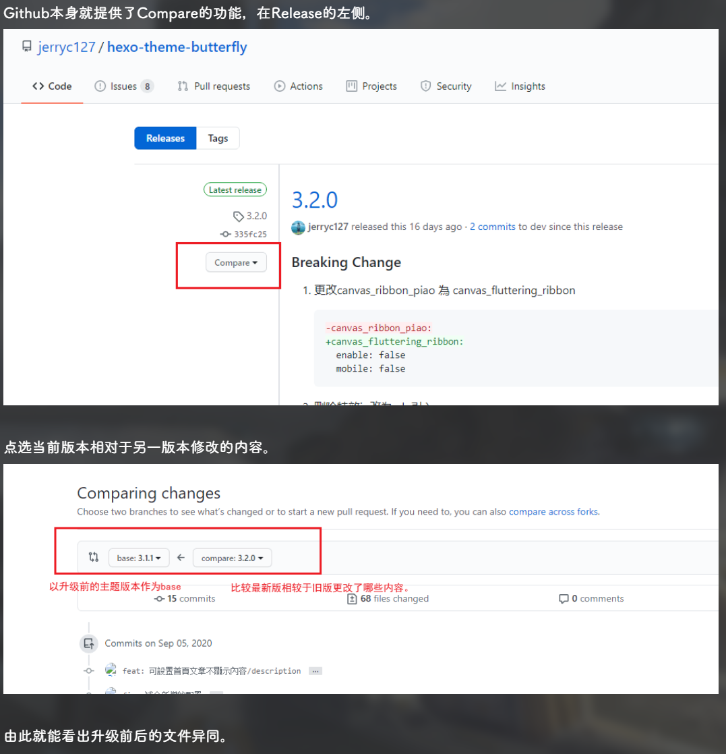726x754 pixels.
Task: Click the compare branches swap icon
Action: 94,557
